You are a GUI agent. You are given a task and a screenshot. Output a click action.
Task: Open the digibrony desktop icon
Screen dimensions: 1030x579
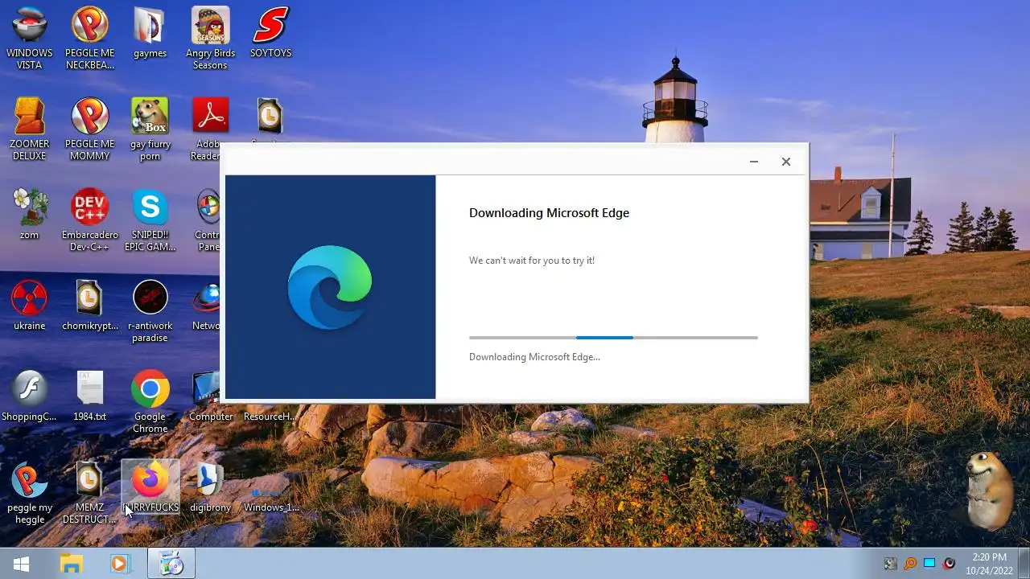pos(211,487)
